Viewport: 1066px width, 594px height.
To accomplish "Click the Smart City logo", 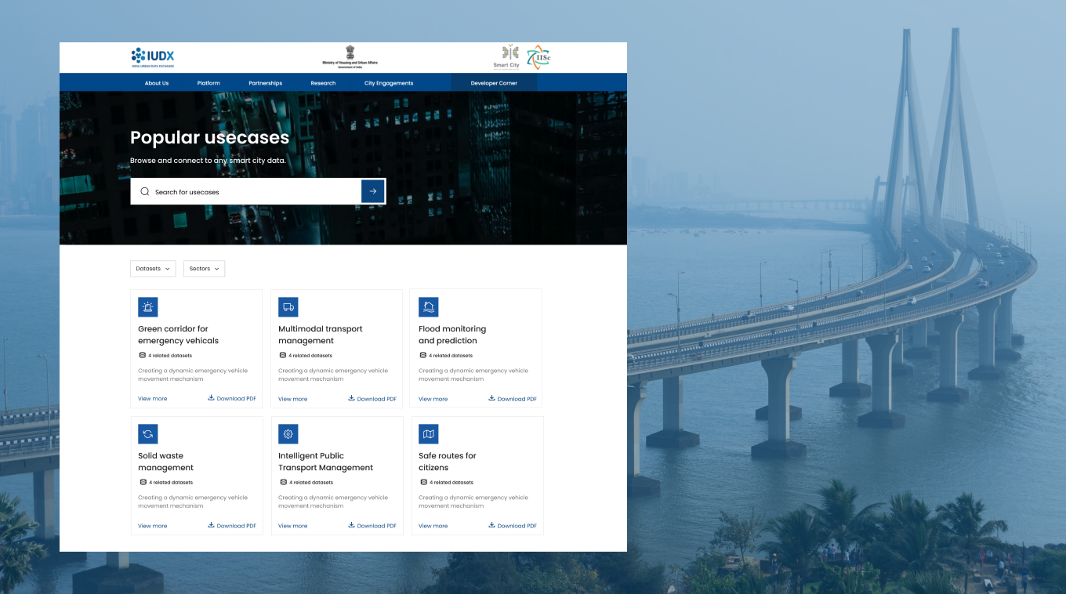I will click(x=508, y=56).
